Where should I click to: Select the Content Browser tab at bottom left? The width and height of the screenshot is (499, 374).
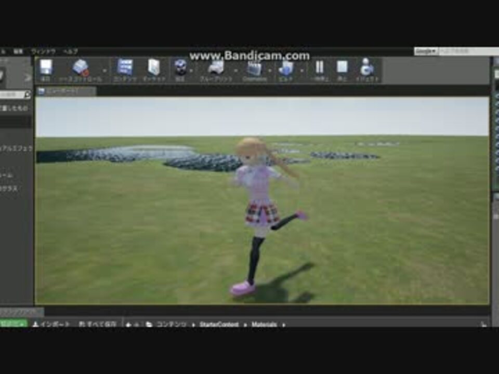[x=21, y=312]
